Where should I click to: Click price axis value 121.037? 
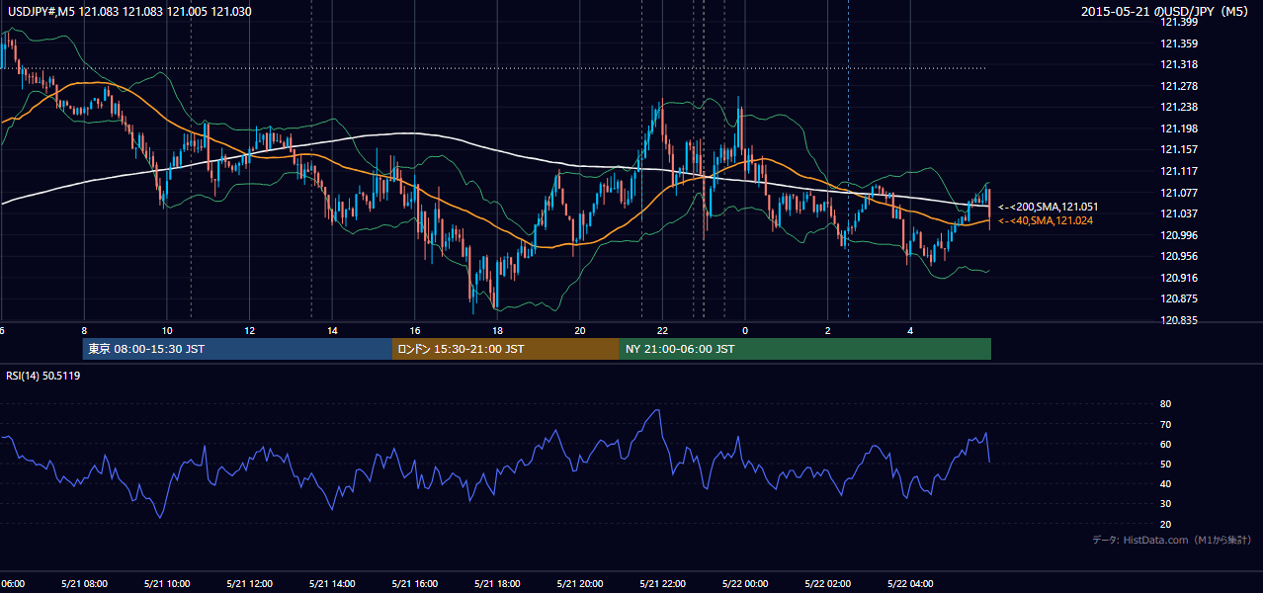point(1180,213)
